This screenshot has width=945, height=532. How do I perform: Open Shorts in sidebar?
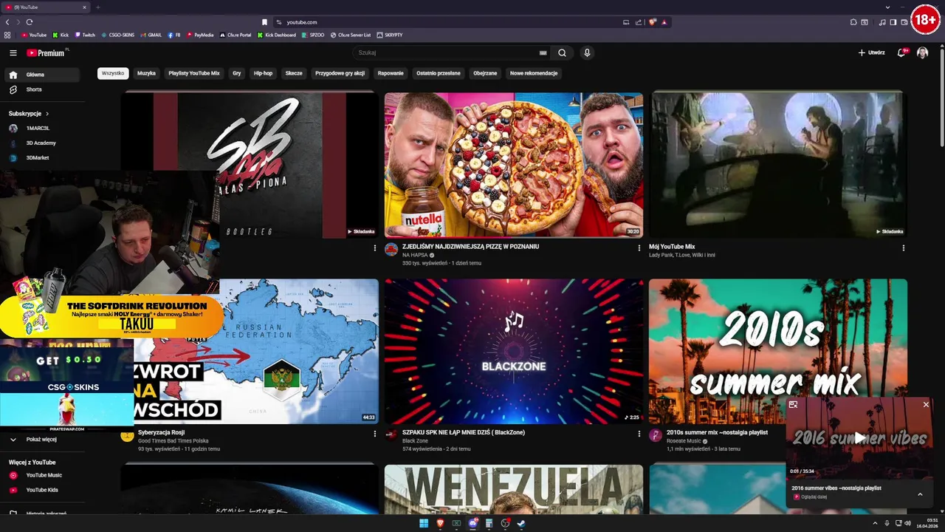41,89
